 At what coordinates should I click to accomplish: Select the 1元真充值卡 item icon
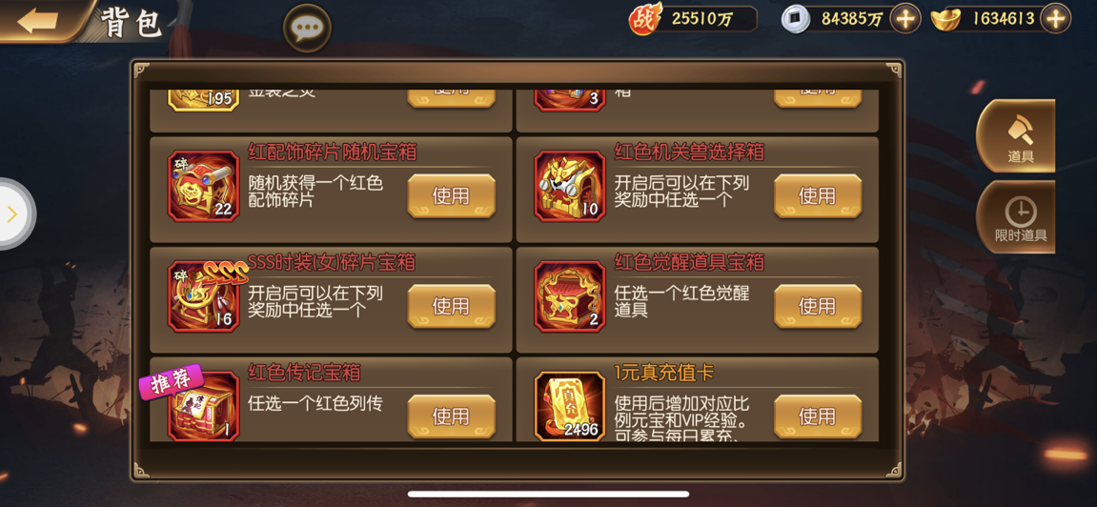tap(570, 406)
